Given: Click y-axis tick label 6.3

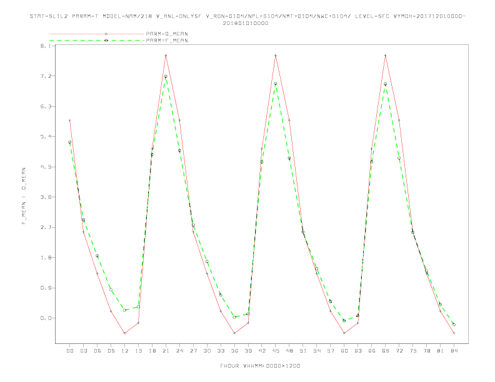Looking at the screenshot, I should pyautogui.click(x=45, y=106).
